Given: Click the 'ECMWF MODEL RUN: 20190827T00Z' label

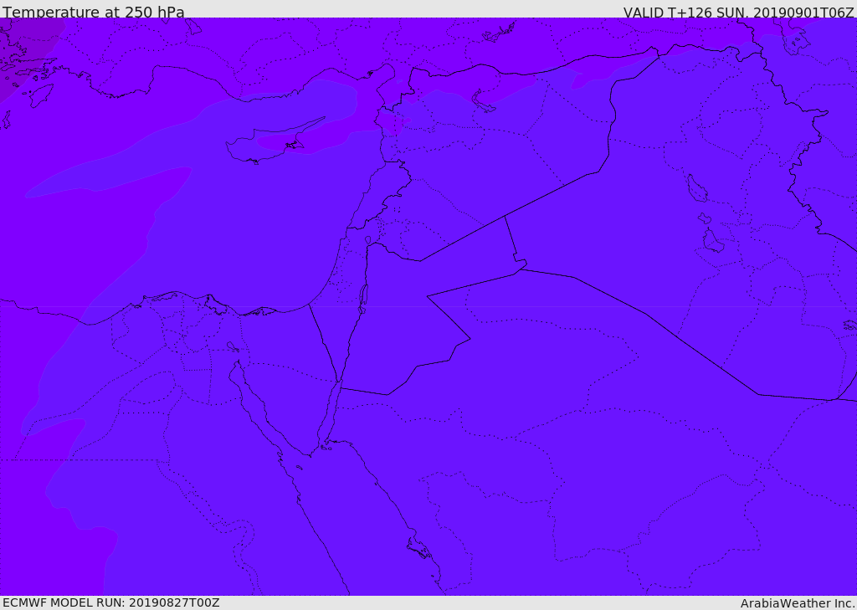Looking at the screenshot, I should (111, 603).
